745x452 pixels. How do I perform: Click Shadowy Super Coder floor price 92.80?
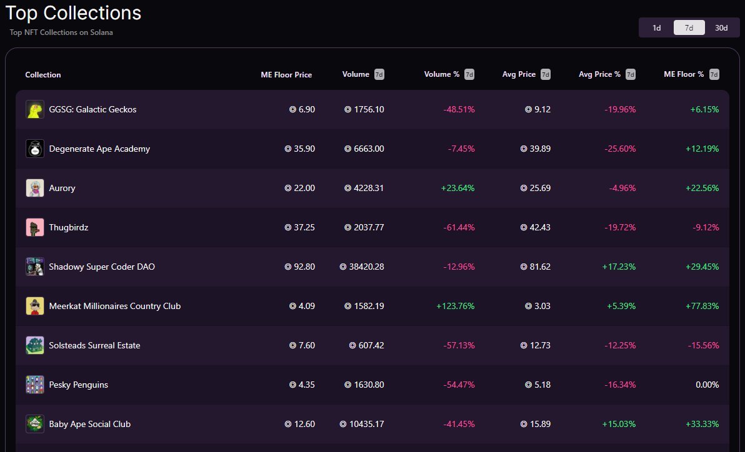(300, 267)
